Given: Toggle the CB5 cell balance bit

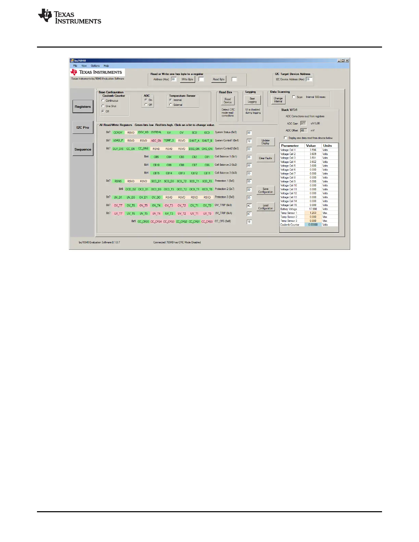Looking at the screenshot, I should click(x=156, y=157).
